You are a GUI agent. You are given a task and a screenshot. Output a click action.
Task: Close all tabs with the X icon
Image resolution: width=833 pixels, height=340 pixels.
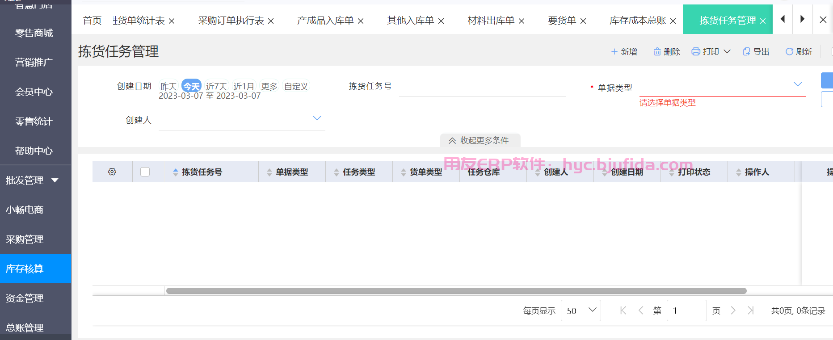coord(823,20)
